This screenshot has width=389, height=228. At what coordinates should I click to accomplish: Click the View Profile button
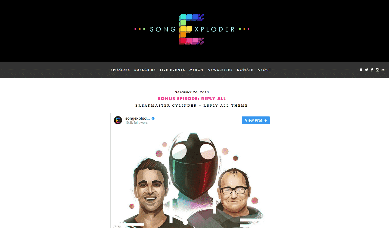[256, 120]
